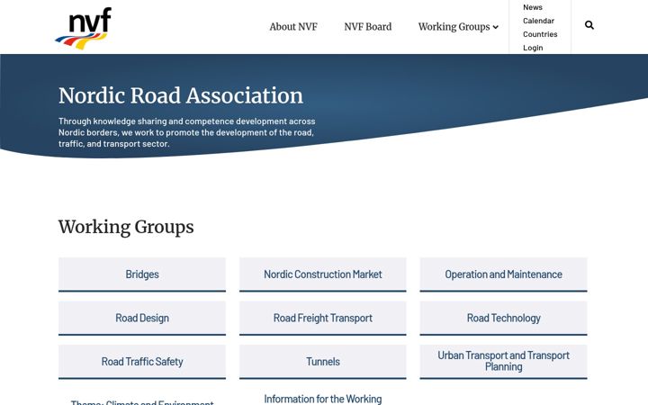Open Operation and Maintenance group

coord(503,274)
